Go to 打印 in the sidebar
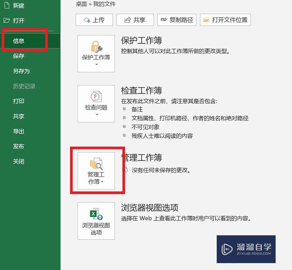The height and width of the screenshot is (270, 292). pyautogui.click(x=19, y=101)
